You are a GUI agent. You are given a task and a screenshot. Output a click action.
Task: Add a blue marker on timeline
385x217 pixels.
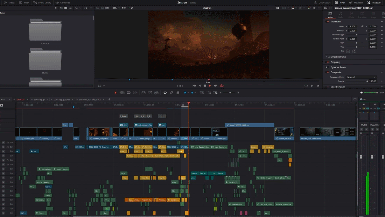coord(192,92)
